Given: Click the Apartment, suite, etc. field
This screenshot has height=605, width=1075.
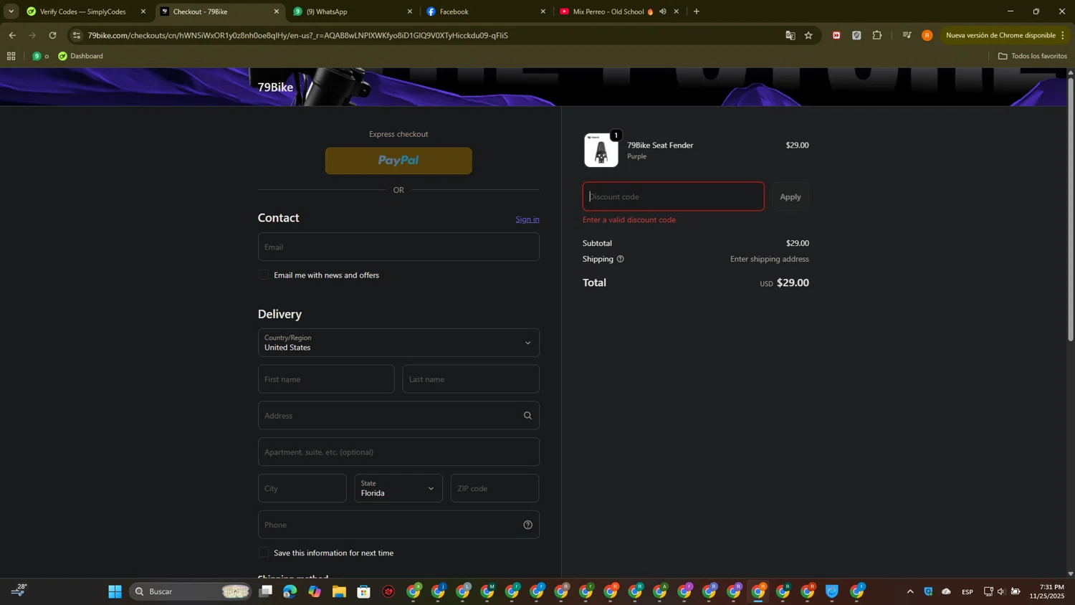Looking at the screenshot, I should 398,452.
